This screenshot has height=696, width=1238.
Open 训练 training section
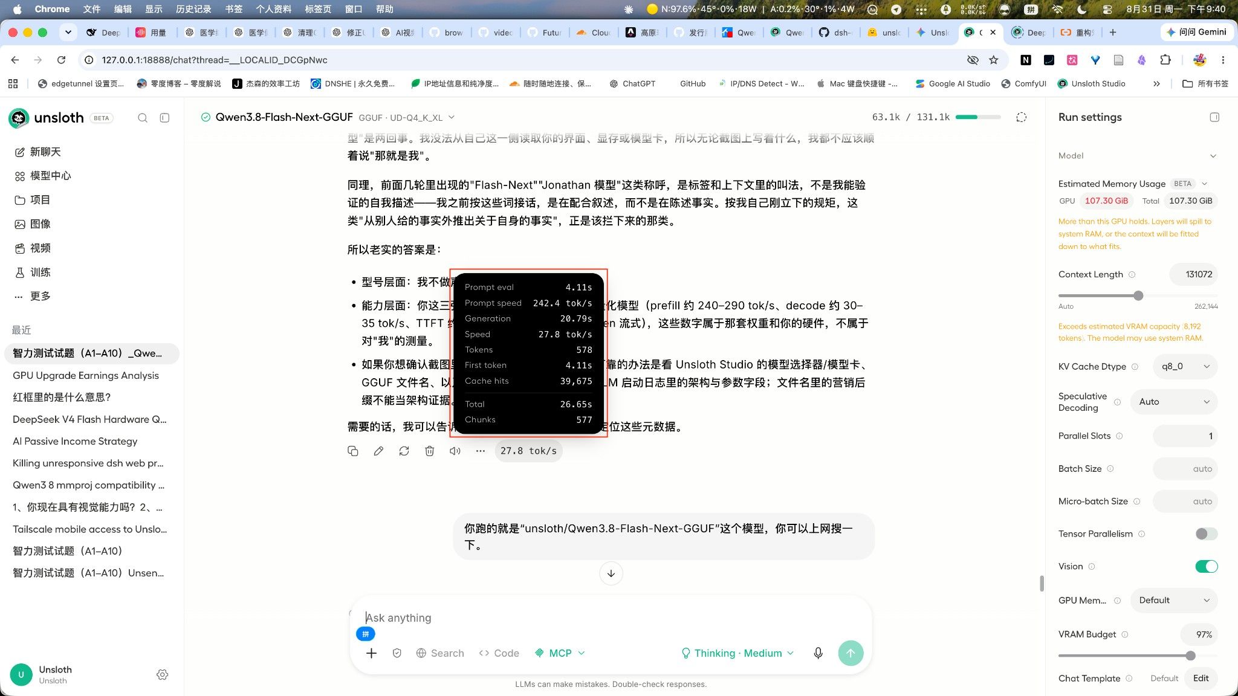click(x=32, y=272)
